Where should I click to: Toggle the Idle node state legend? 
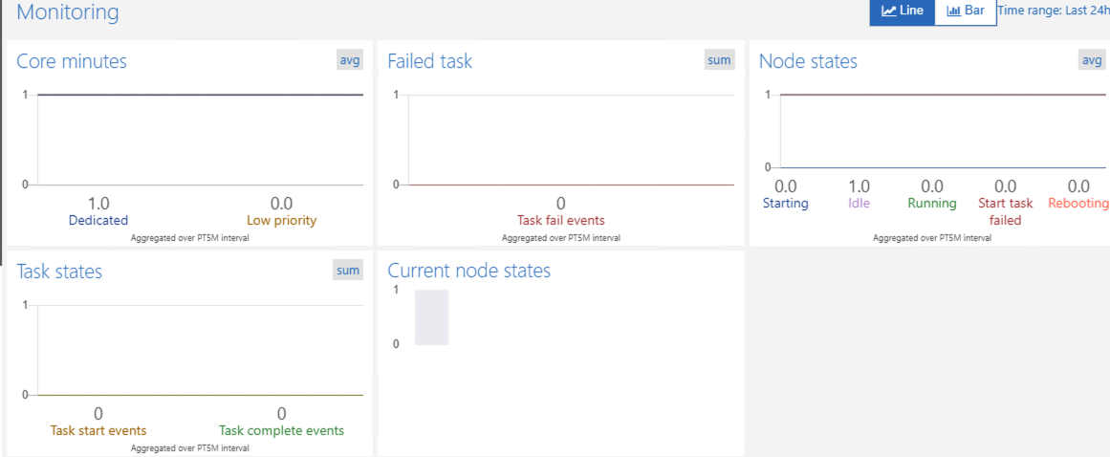(x=859, y=203)
